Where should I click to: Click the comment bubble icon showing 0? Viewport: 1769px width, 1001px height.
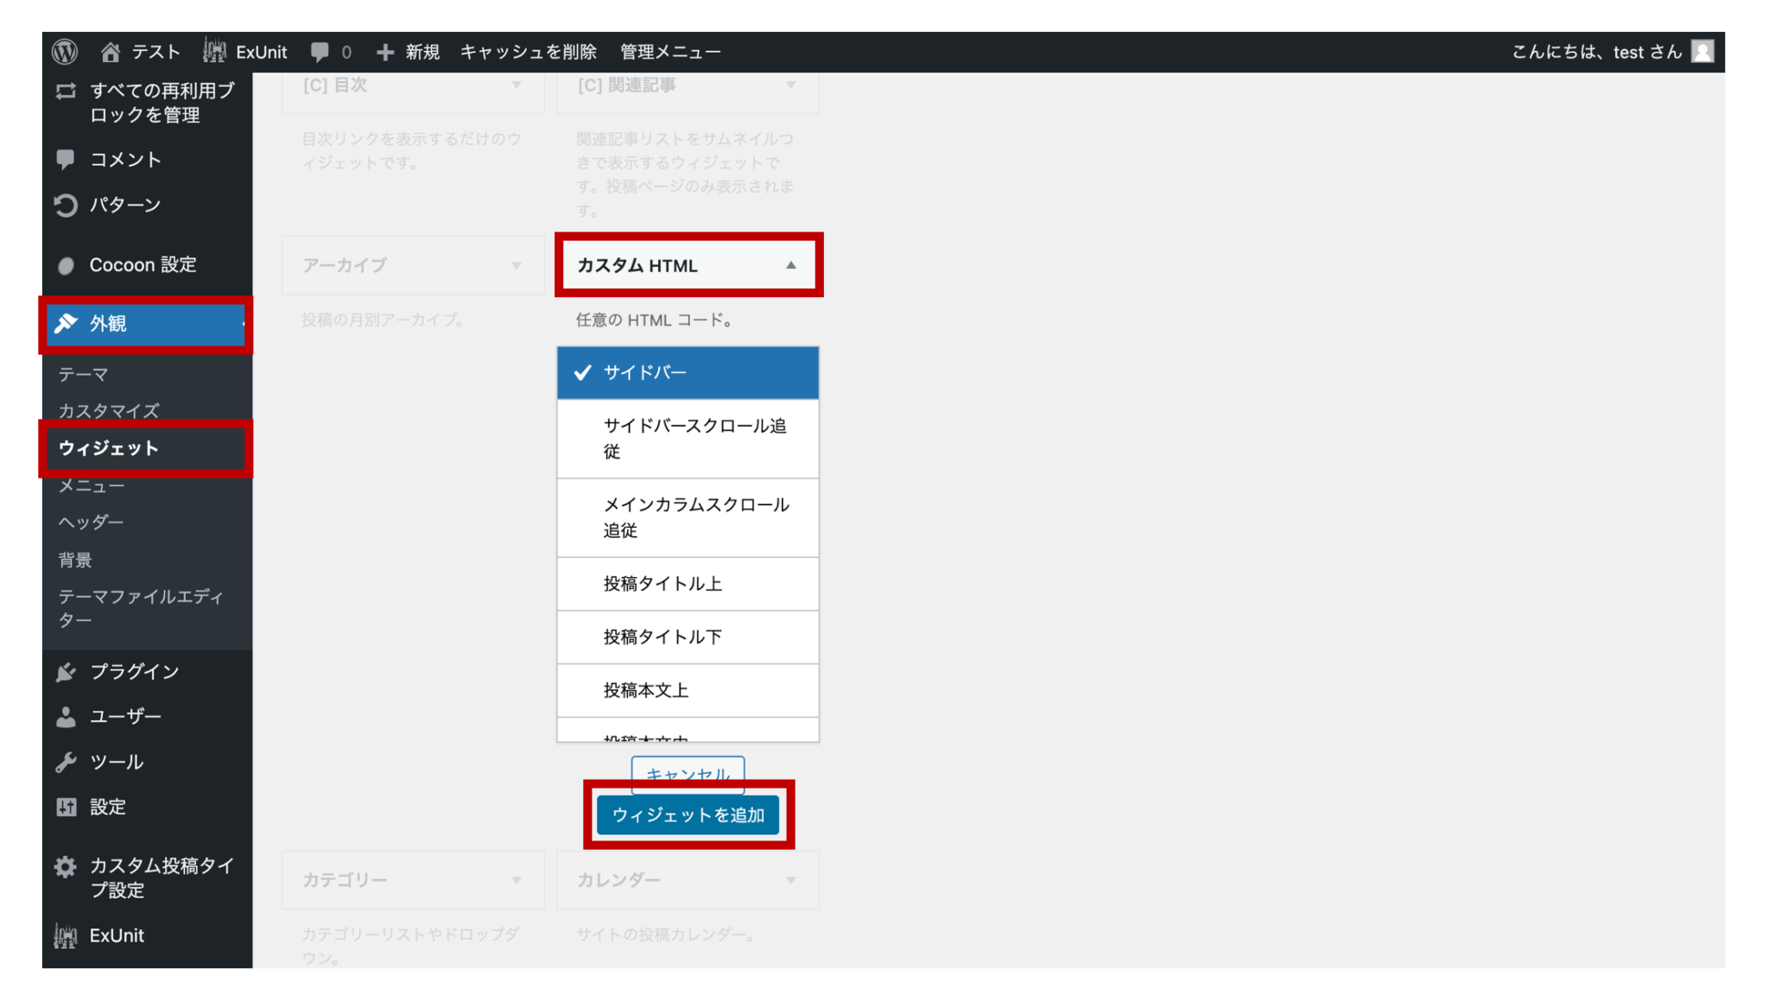pyautogui.click(x=320, y=52)
